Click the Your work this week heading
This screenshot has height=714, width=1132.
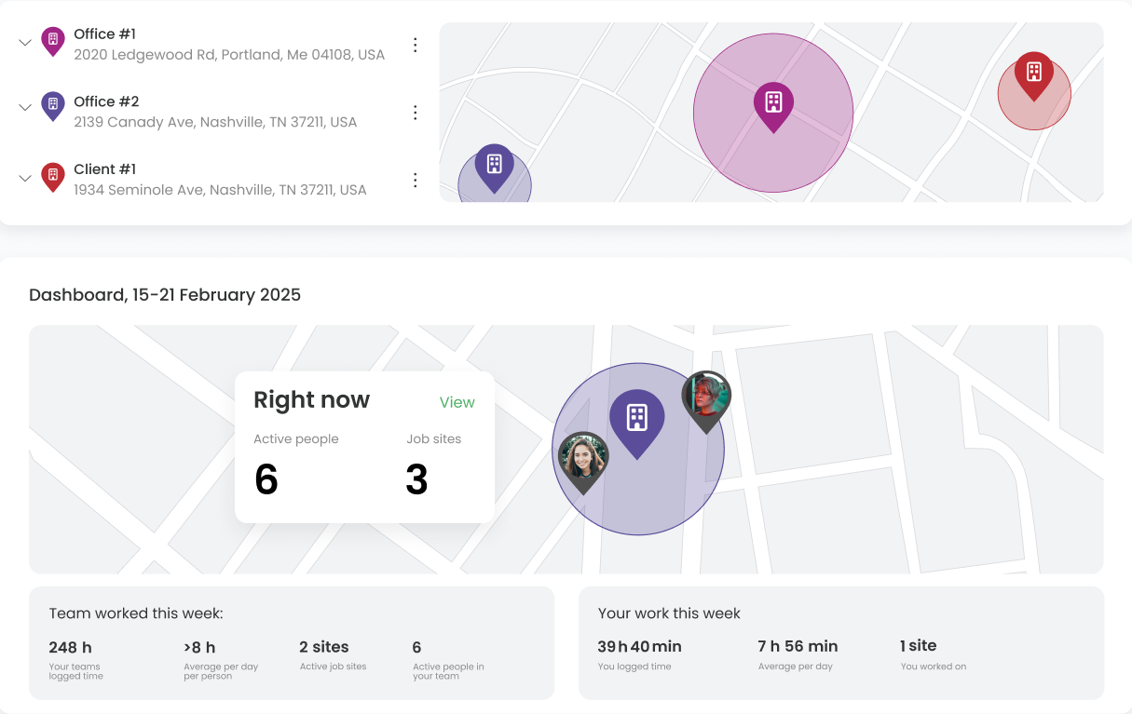[669, 613]
